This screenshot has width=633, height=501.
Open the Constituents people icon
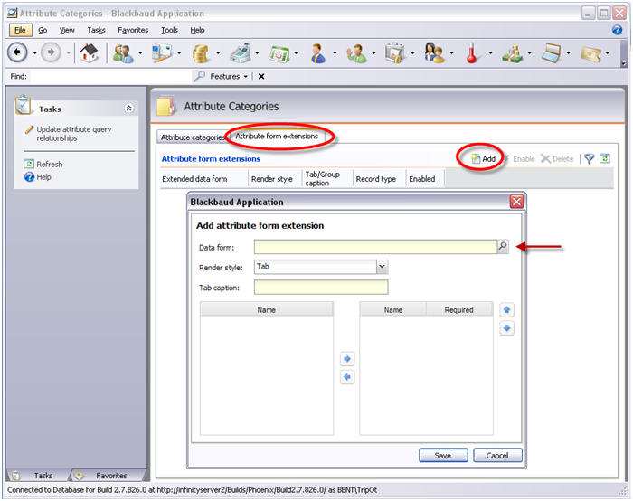[x=123, y=53]
